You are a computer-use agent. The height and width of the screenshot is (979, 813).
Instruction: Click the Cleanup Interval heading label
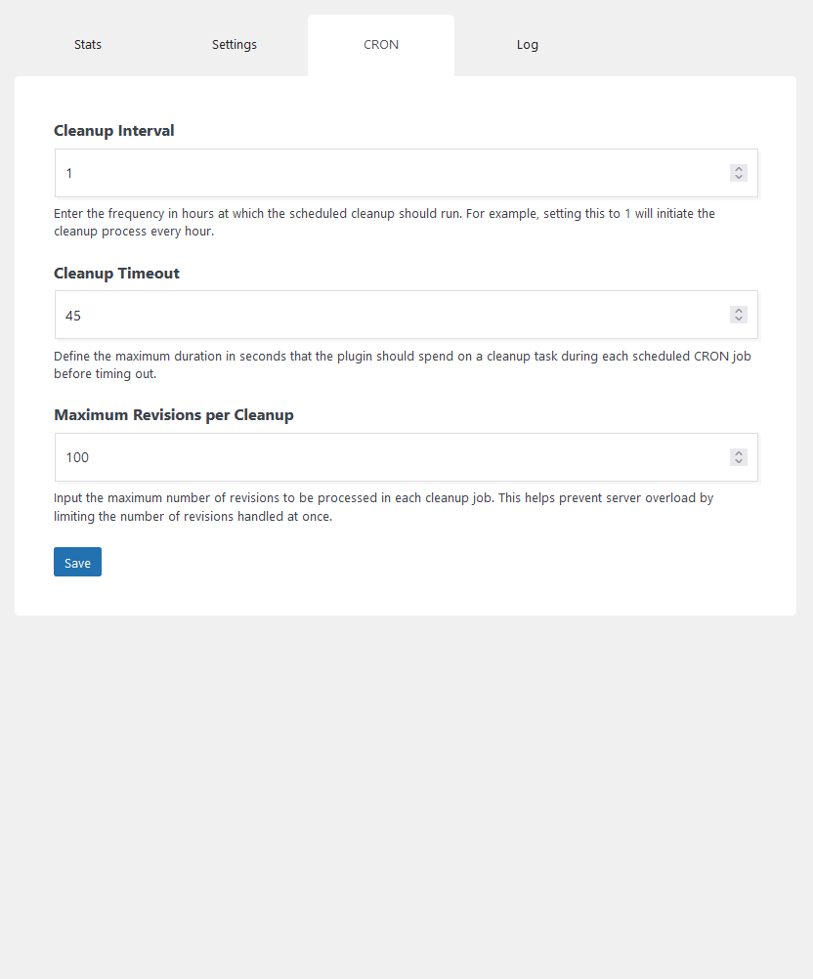pos(113,131)
